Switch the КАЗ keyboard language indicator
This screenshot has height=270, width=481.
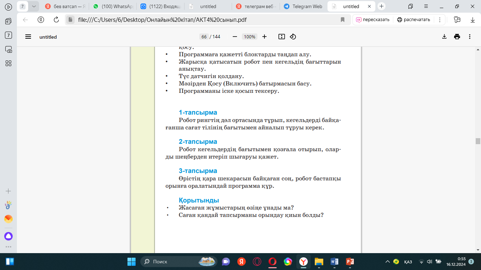pyautogui.click(x=408, y=262)
